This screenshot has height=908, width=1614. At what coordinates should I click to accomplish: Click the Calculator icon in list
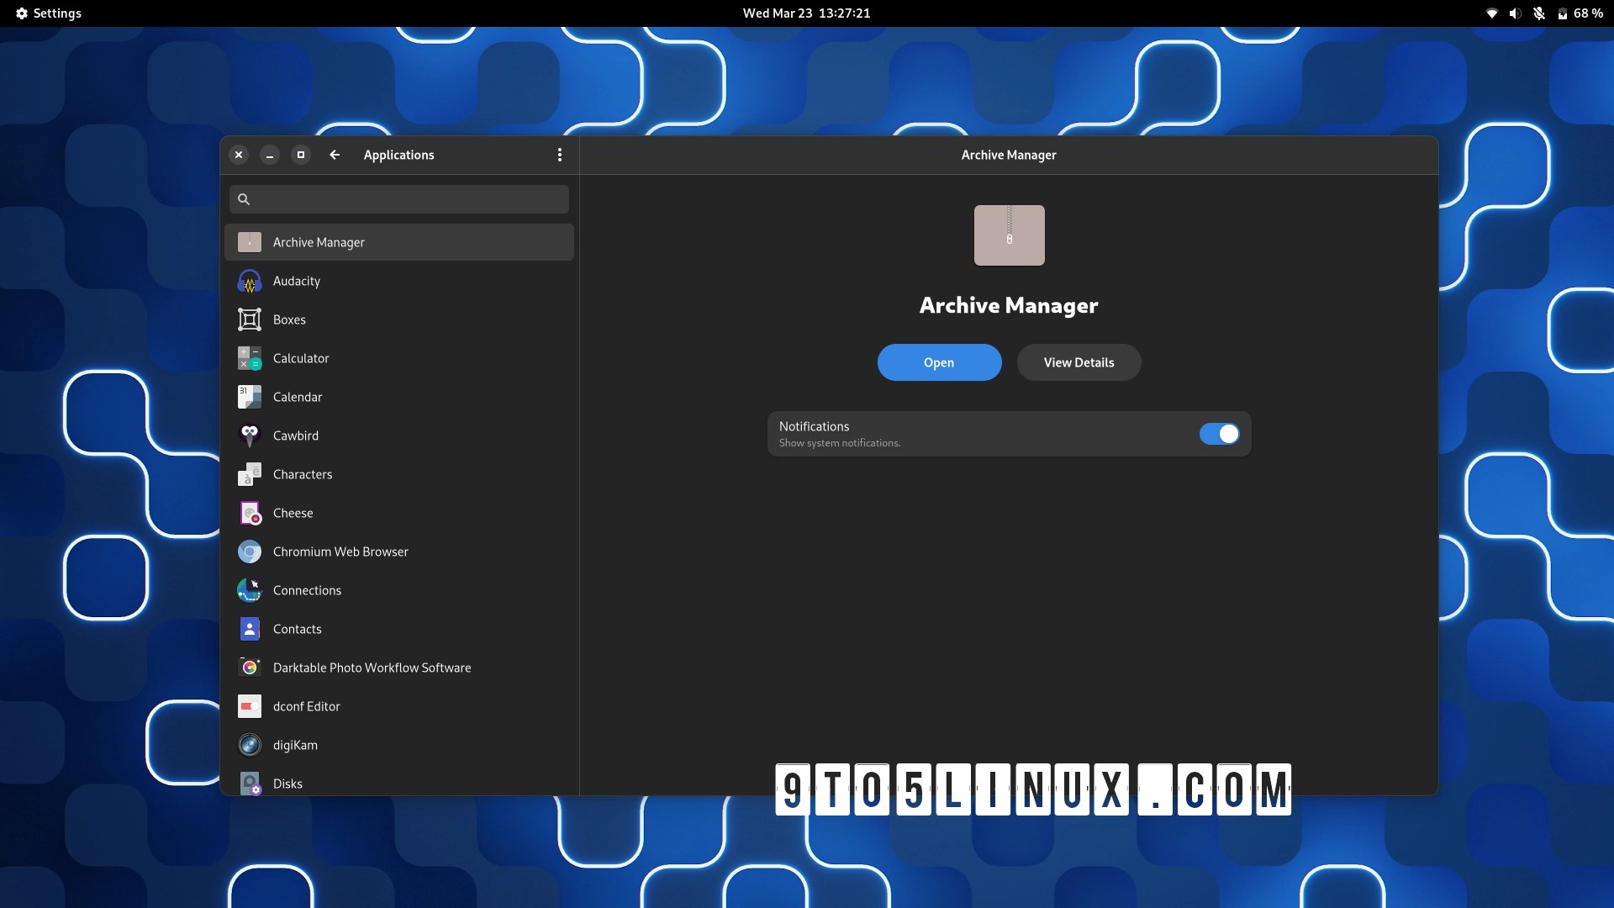pyautogui.click(x=249, y=358)
